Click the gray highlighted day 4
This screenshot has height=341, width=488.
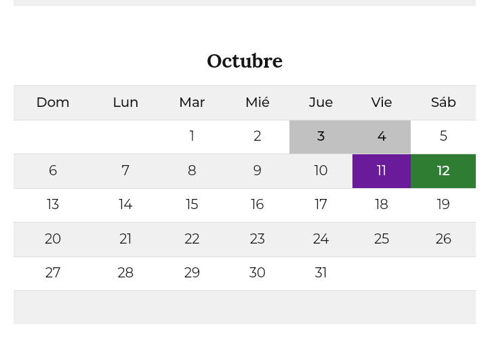coord(382,137)
